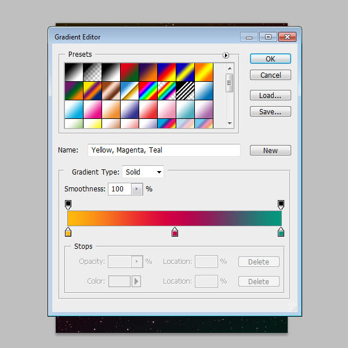
Task: Click the Name text field
Action: (164, 150)
